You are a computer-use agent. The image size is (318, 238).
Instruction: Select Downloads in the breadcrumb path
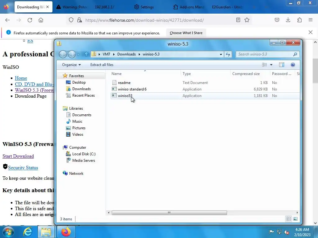(126, 54)
